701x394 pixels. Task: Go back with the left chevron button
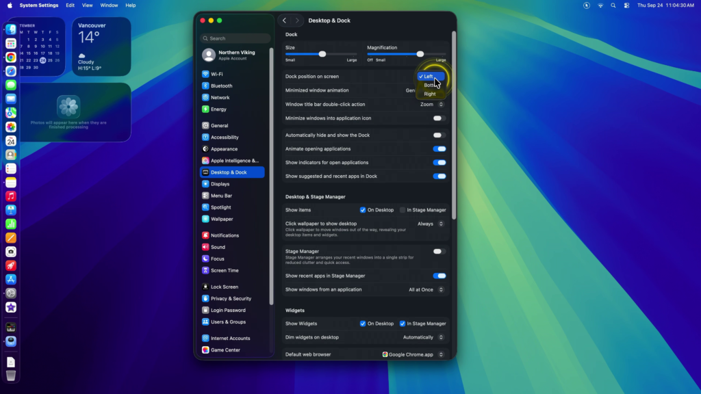click(284, 21)
